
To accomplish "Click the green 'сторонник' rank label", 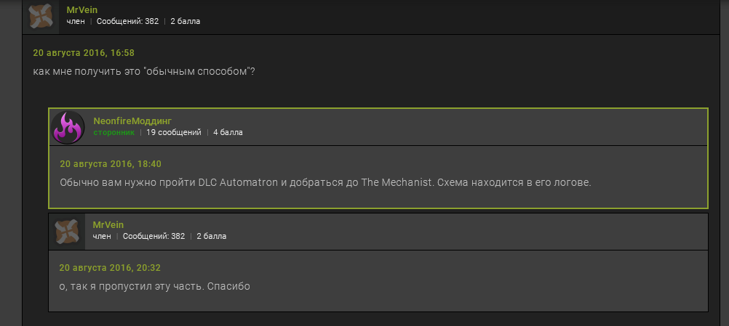I will coord(114,133).
